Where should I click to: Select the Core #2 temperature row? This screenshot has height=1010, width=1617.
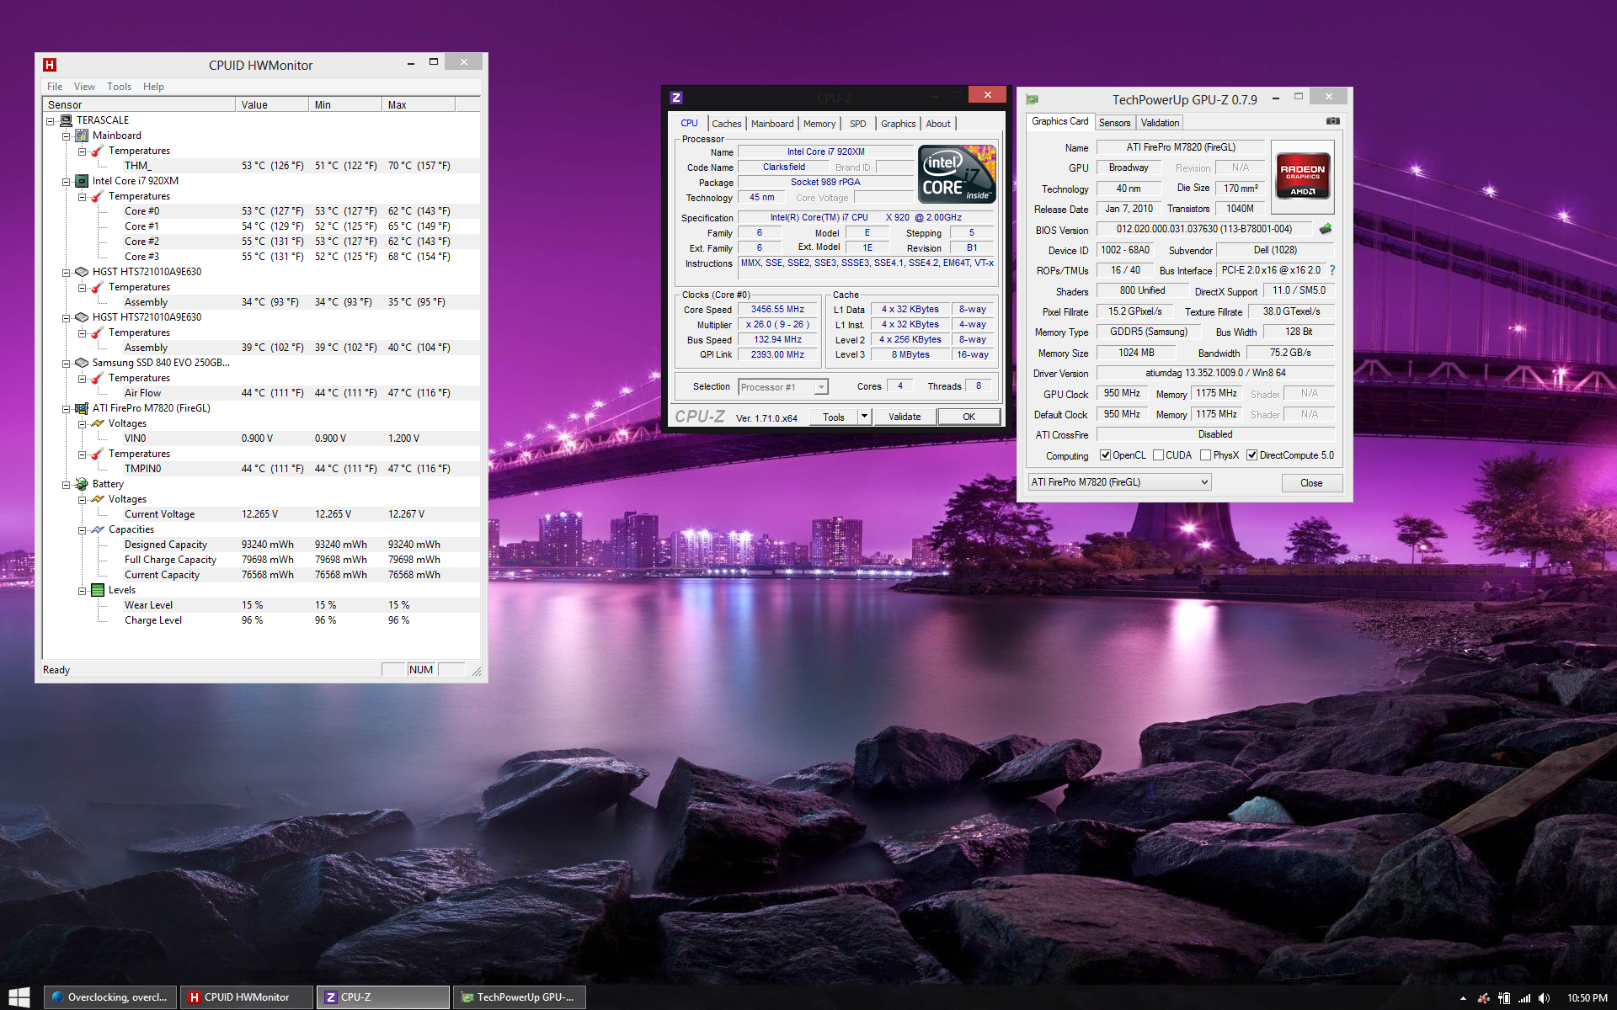coord(261,242)
